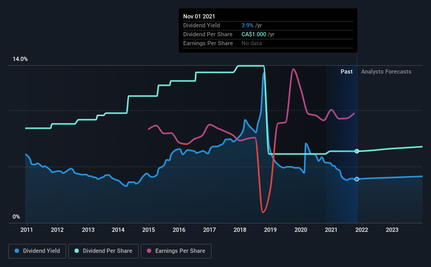
Task: Click the 3.9% dividend yield value
Action: pos(247,25)
